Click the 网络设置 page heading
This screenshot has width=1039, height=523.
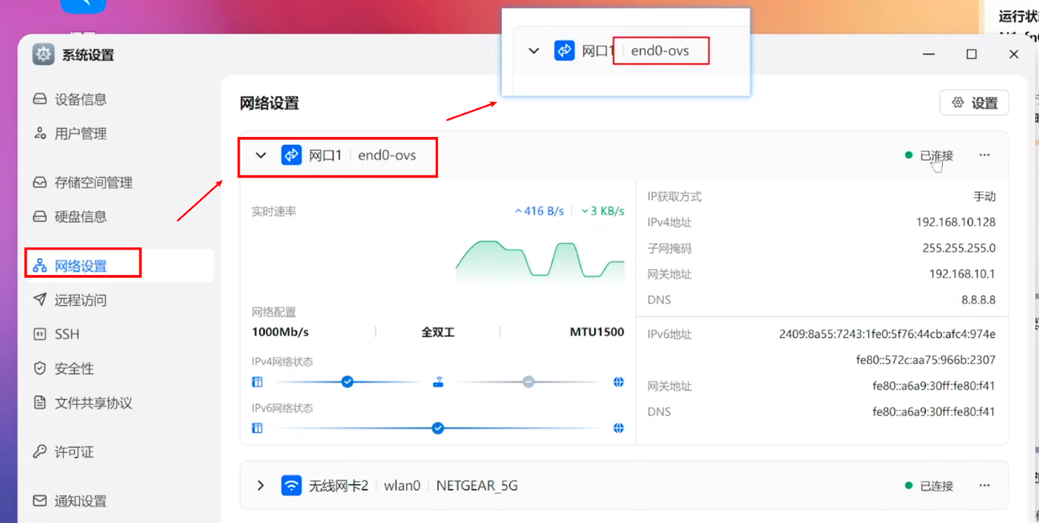[269, 103]
